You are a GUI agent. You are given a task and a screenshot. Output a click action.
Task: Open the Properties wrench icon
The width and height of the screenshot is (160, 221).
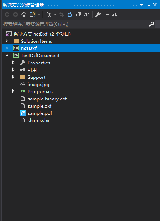98,14
